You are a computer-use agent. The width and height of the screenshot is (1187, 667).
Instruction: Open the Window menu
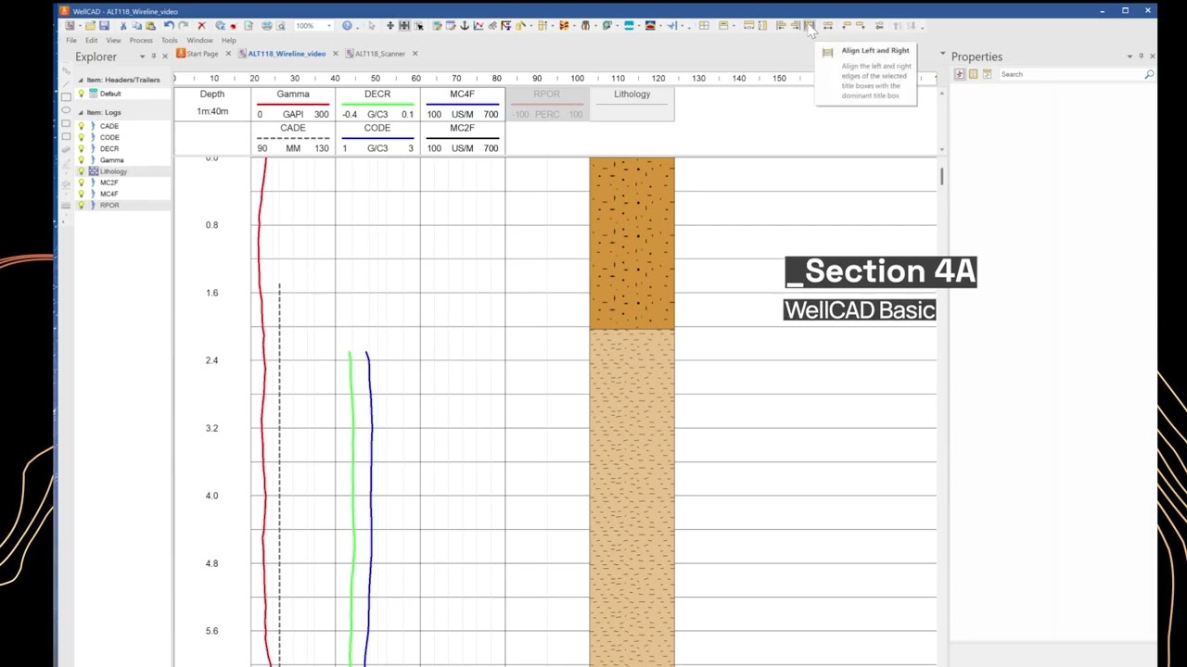[x=199, y=41]
